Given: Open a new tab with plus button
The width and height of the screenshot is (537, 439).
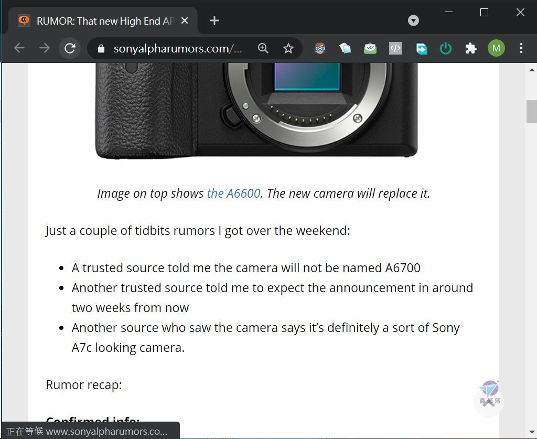Looking at the screenshot, I should (x=214, y=20).
